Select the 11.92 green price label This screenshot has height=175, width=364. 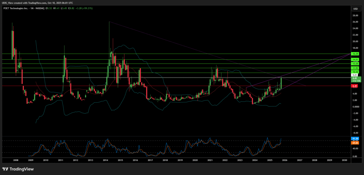(x=355, y=68)
